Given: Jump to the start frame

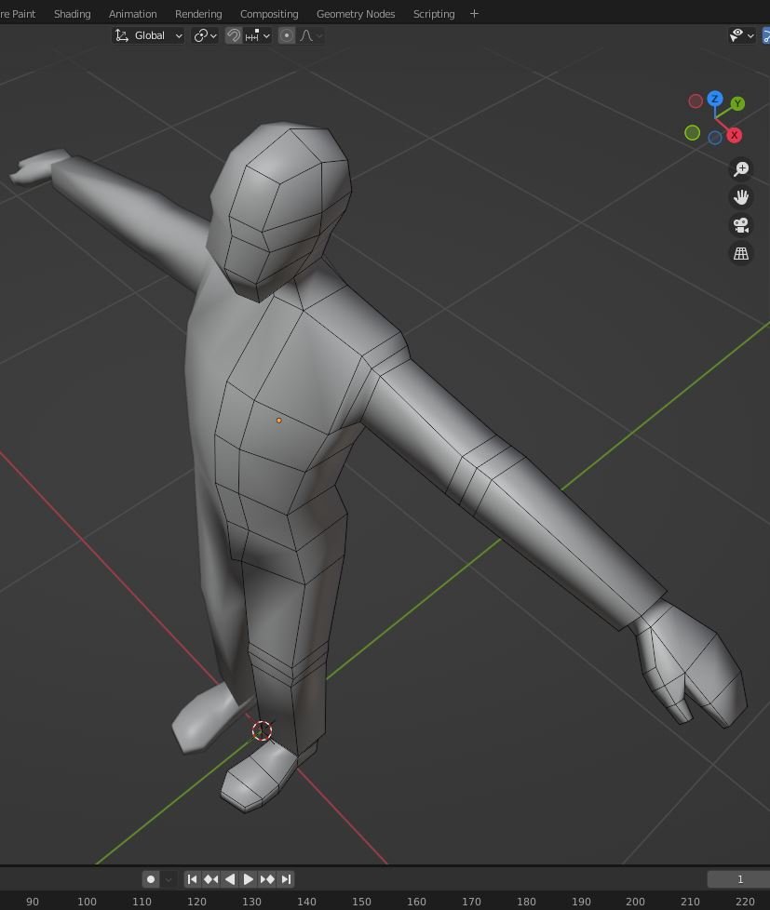Looking at the screenshot, I should (192, 879).
